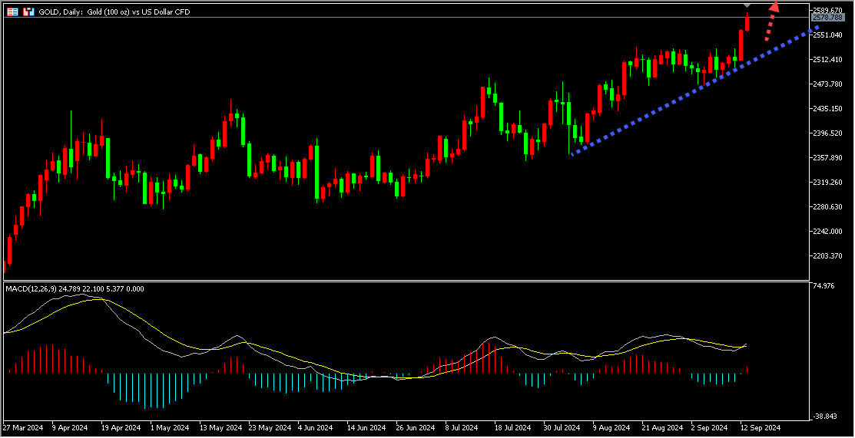Viewport: 855px width, 438px height.
Task: Click the latest red candle at chart's right
Action: (747, 22)
